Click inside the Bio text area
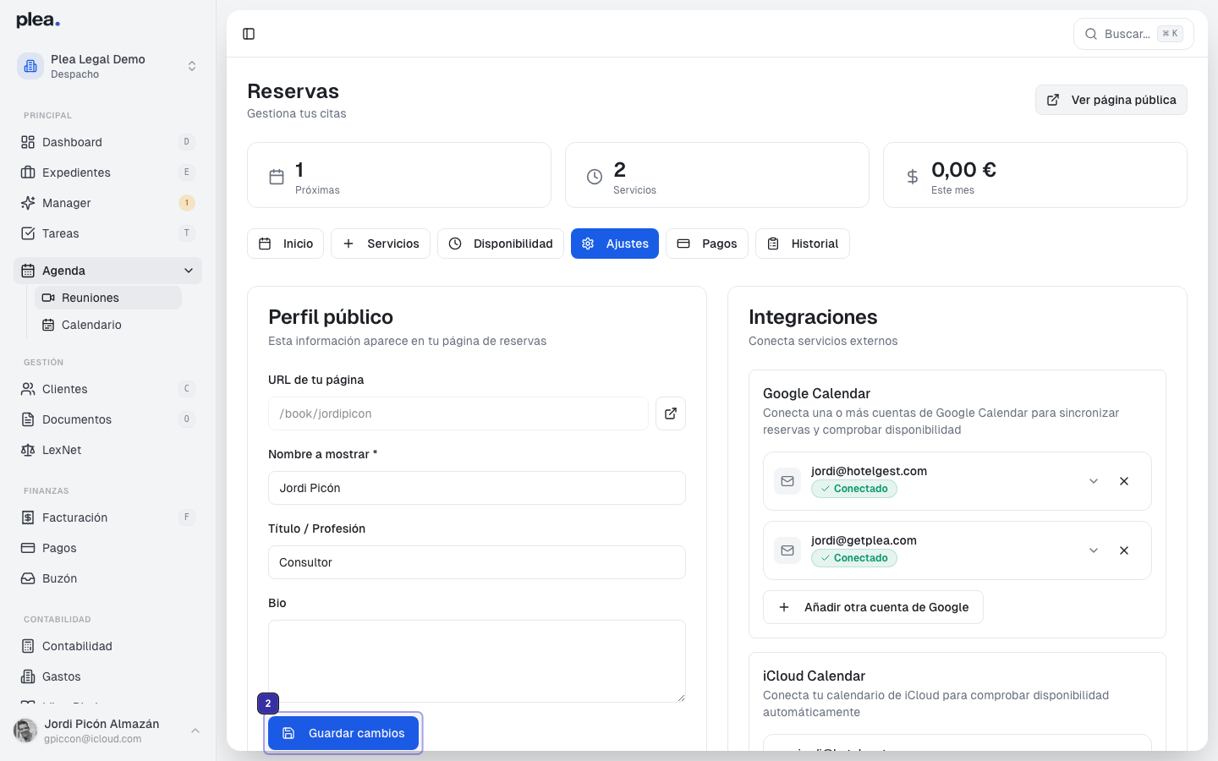This screenshot has width=1218, height=761. click(477, 660)
